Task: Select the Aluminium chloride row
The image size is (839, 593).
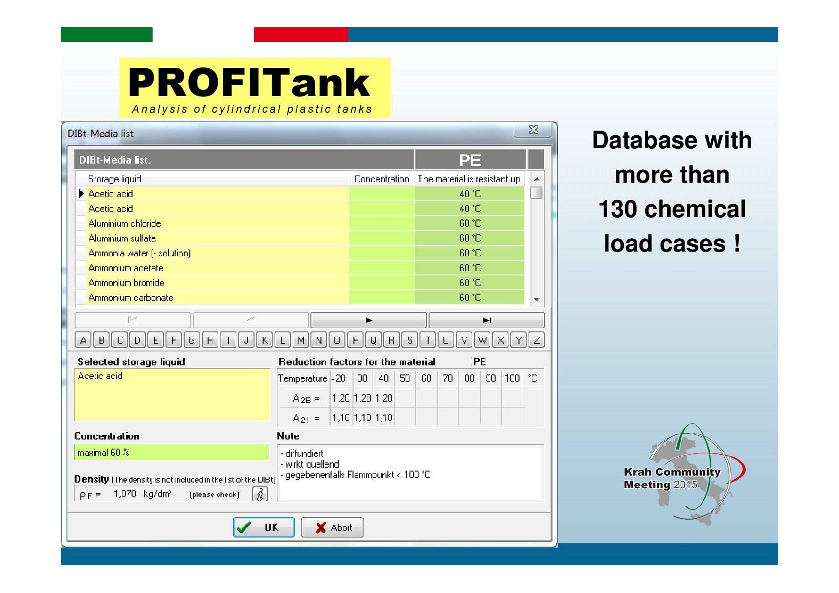Action: pyautogui.click(x=125, y=223)
